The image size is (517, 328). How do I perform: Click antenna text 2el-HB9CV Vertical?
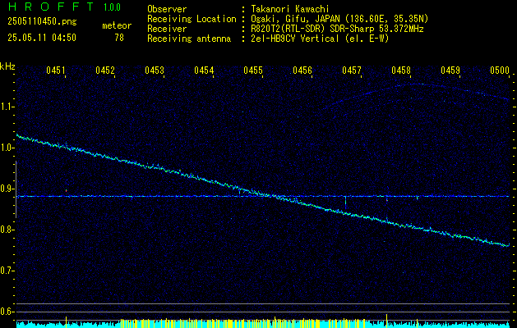(x=295, y=39)
